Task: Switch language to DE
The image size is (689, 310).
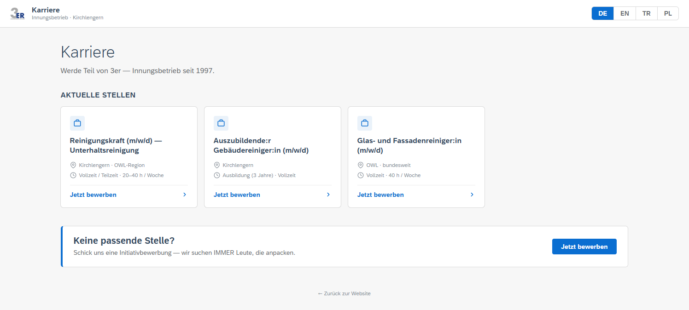Action: pyautogui.click(x=602, y=13)
